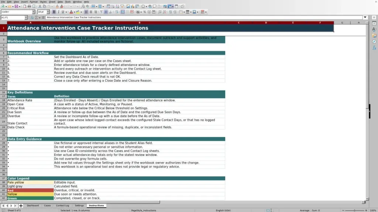Click the Align Right icon

(96, 12)
